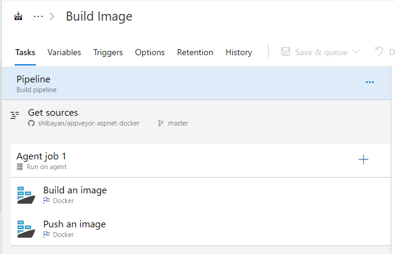This screenshot has width=395, height=254.
Task: Add a task to Agent job 1
Action: pyautogui.click(x=363, y=160)
